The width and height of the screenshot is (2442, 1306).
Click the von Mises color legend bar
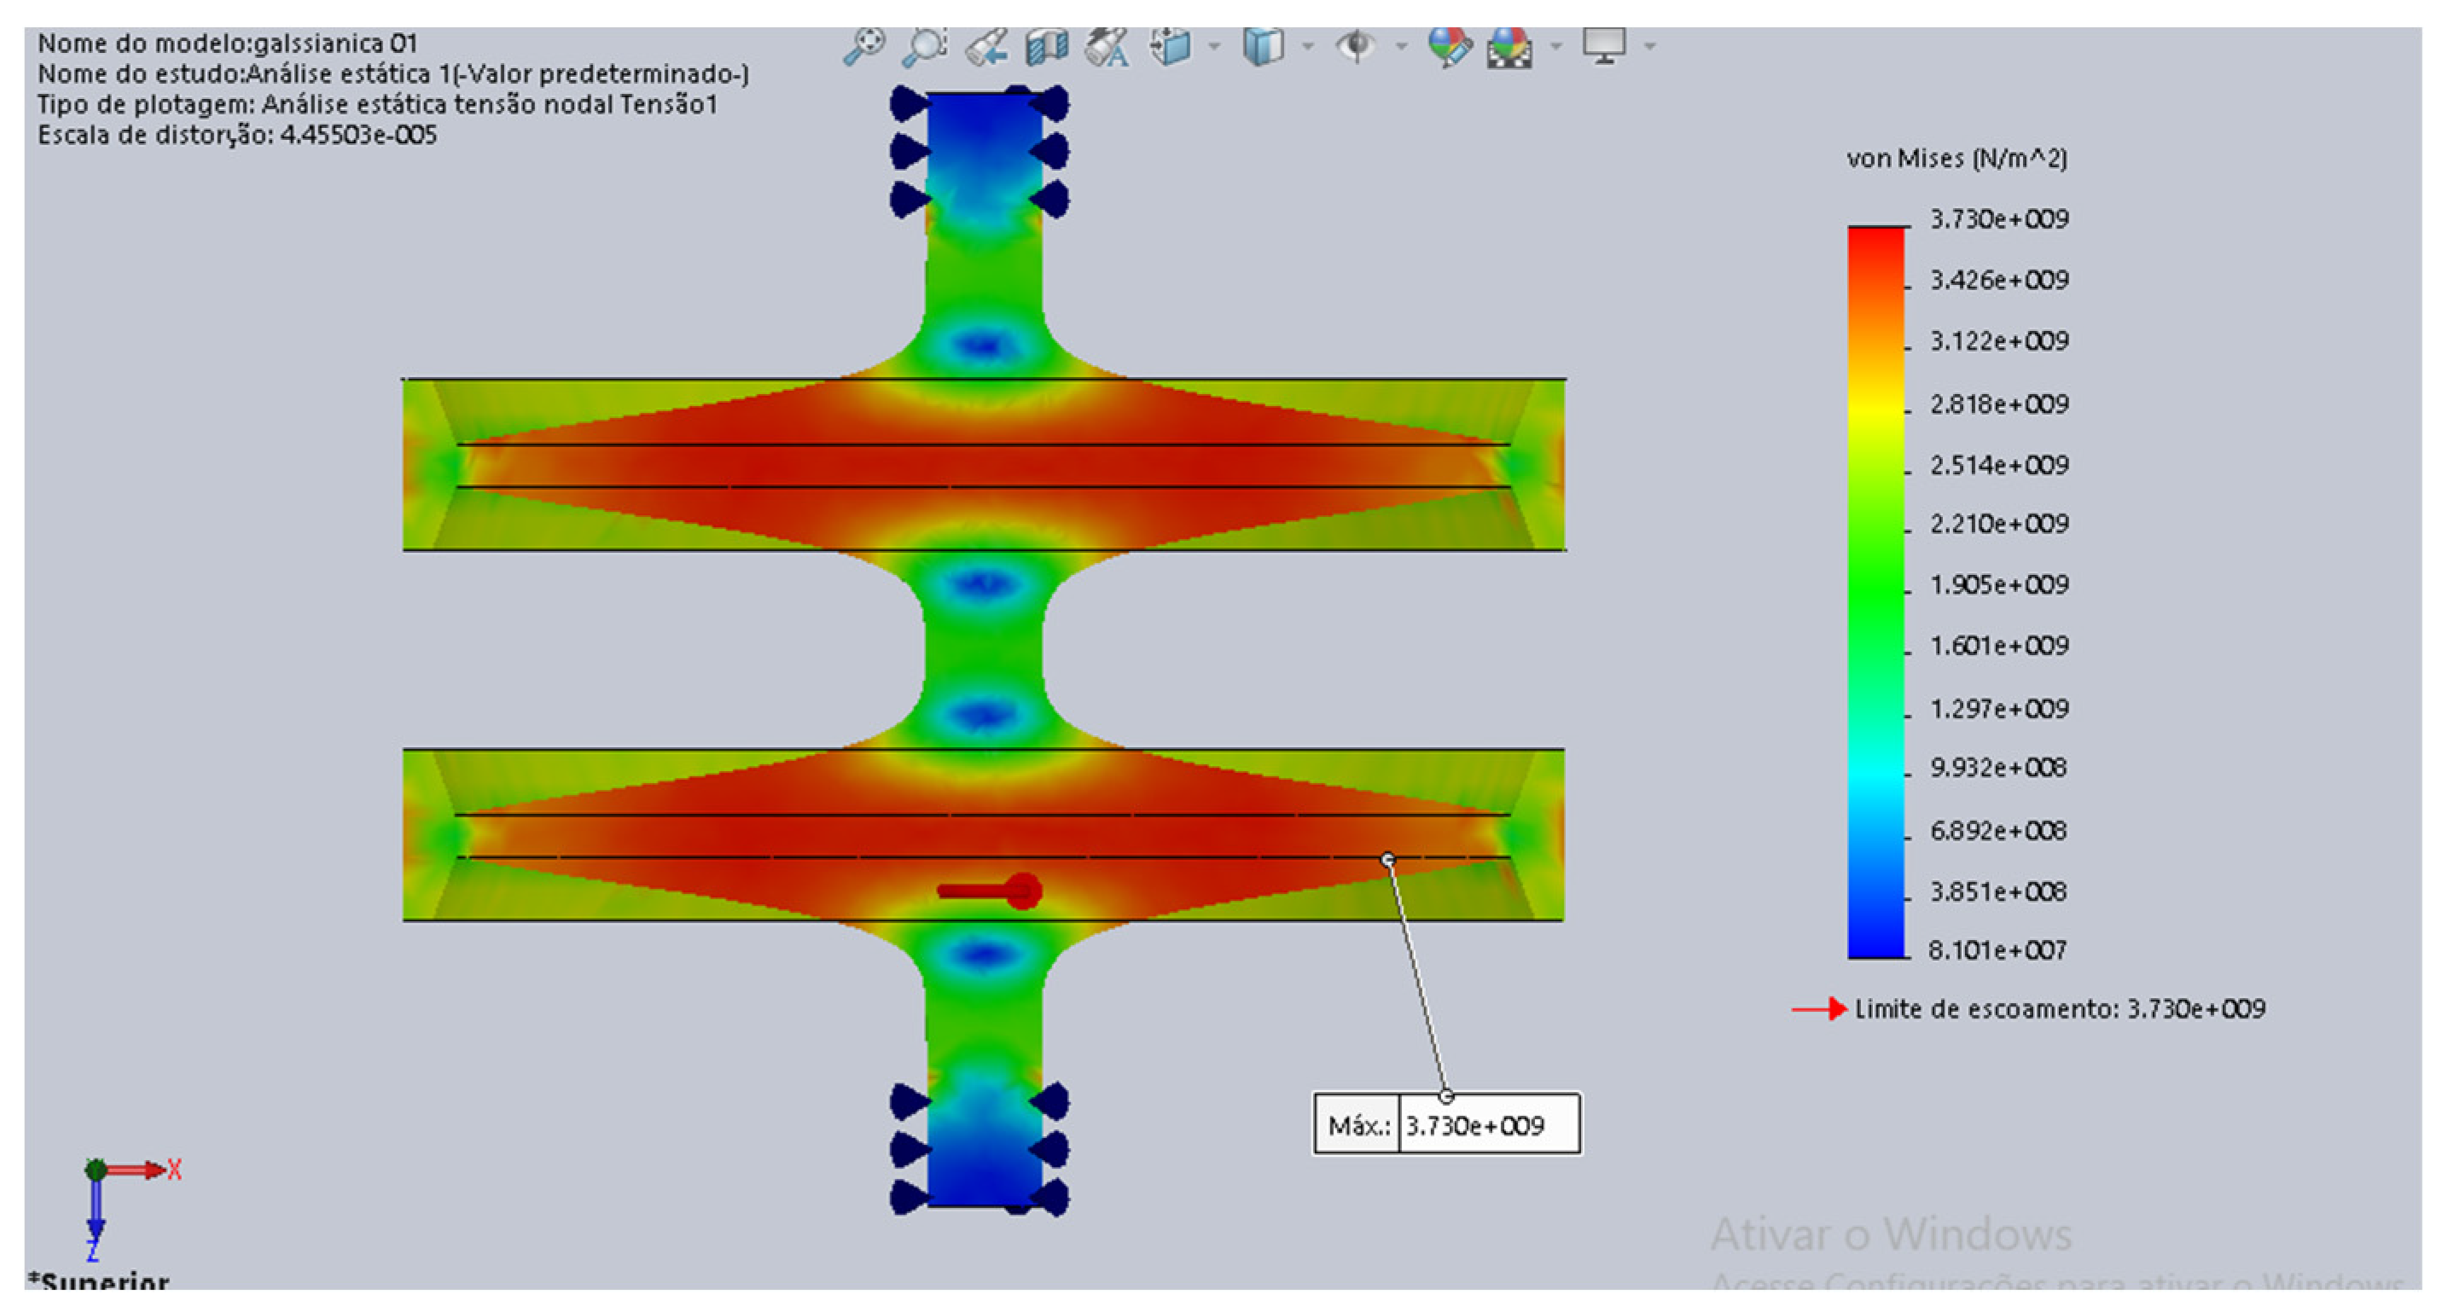[1875, 592]
